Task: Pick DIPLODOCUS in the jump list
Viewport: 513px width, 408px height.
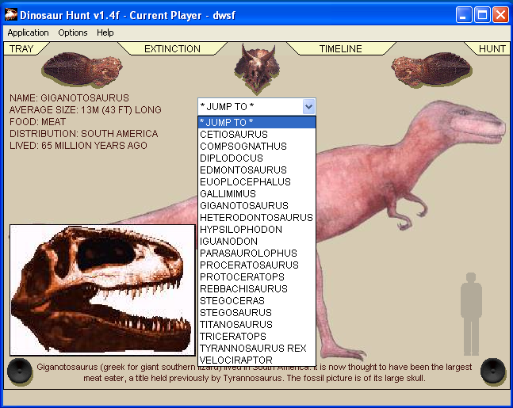Action: point(257,158)
